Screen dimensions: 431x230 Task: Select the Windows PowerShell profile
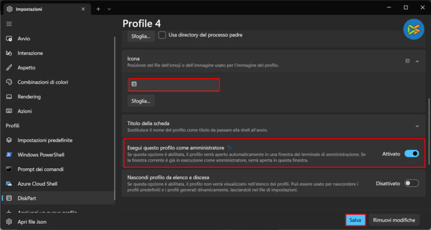click(45, 154)
